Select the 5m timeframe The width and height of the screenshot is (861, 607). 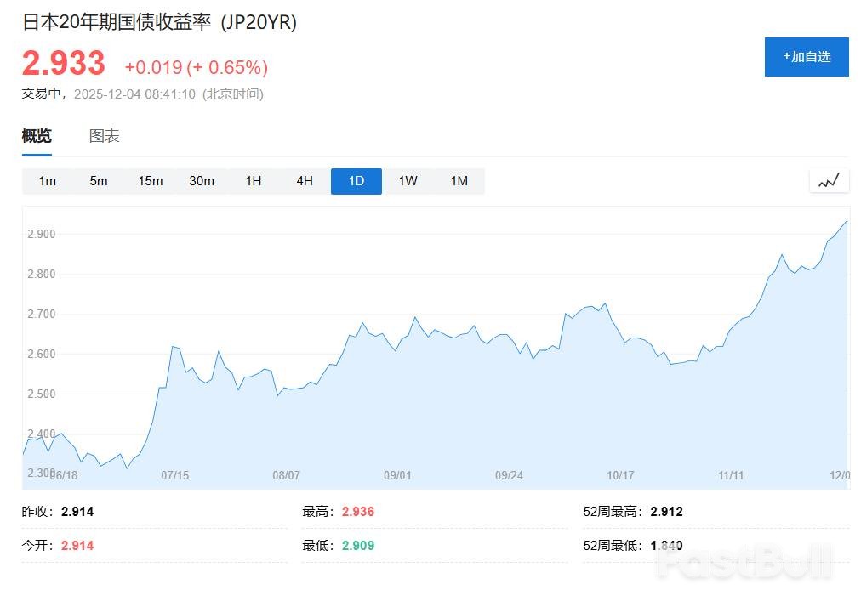pyautogui.click(x=99, y=180)
